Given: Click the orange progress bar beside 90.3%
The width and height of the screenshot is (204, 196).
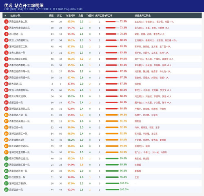Looking at the screenshot, I should coord(112,115).
